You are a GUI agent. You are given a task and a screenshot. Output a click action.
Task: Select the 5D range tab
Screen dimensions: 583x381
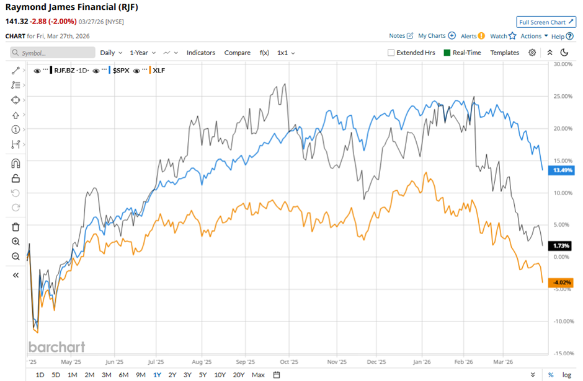(x=56, y=375)
